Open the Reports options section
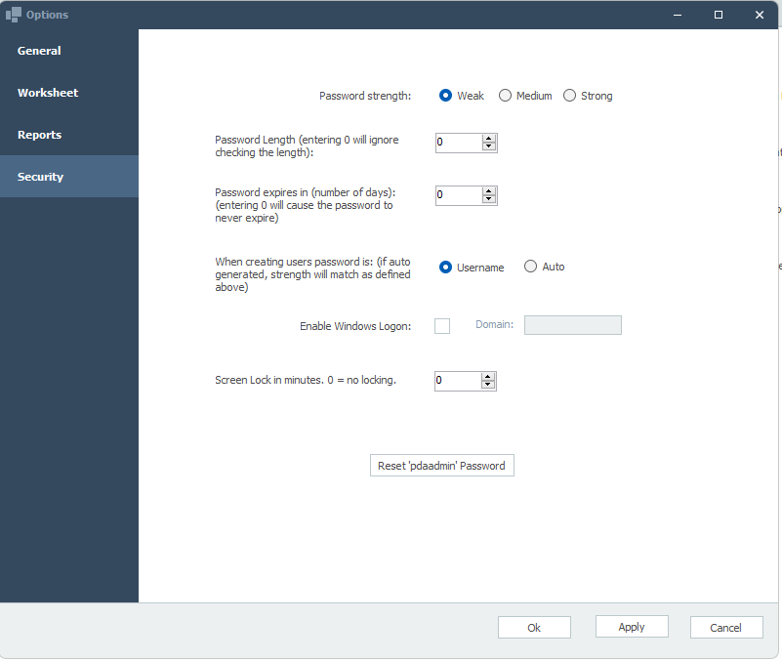Screen dimensions: 782x661 pos(68,135)
